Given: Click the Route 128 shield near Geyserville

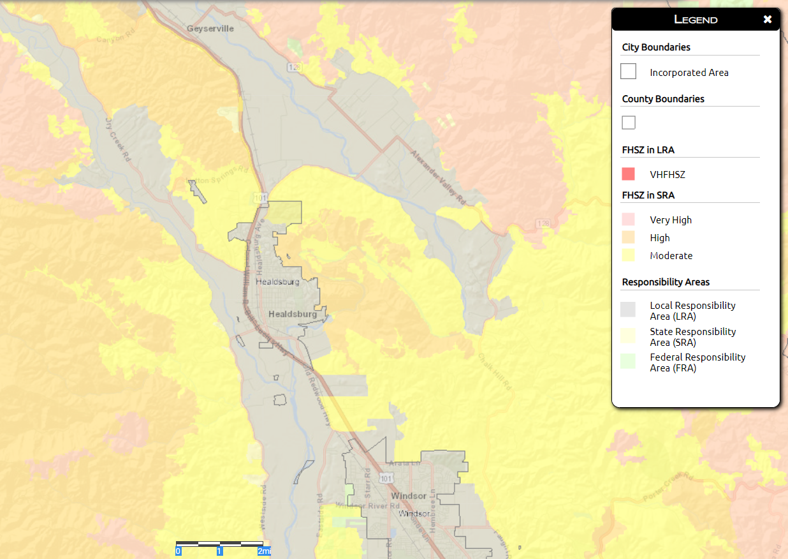Looking at the screenshot, I should coord(295,66).
